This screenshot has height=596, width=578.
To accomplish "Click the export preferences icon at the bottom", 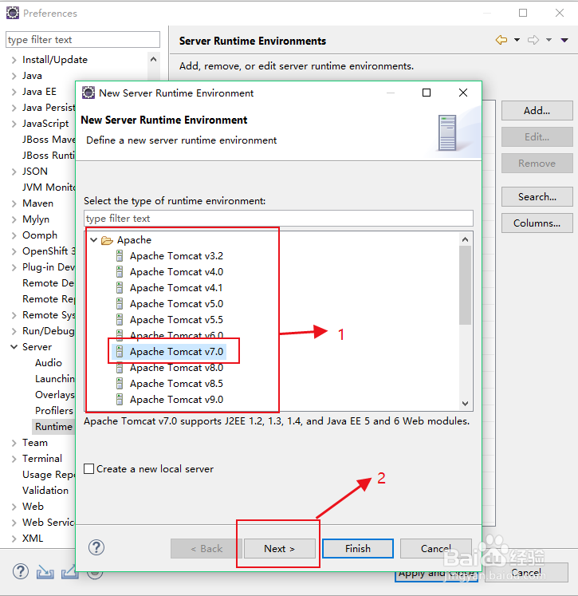I will click(70, 572).
